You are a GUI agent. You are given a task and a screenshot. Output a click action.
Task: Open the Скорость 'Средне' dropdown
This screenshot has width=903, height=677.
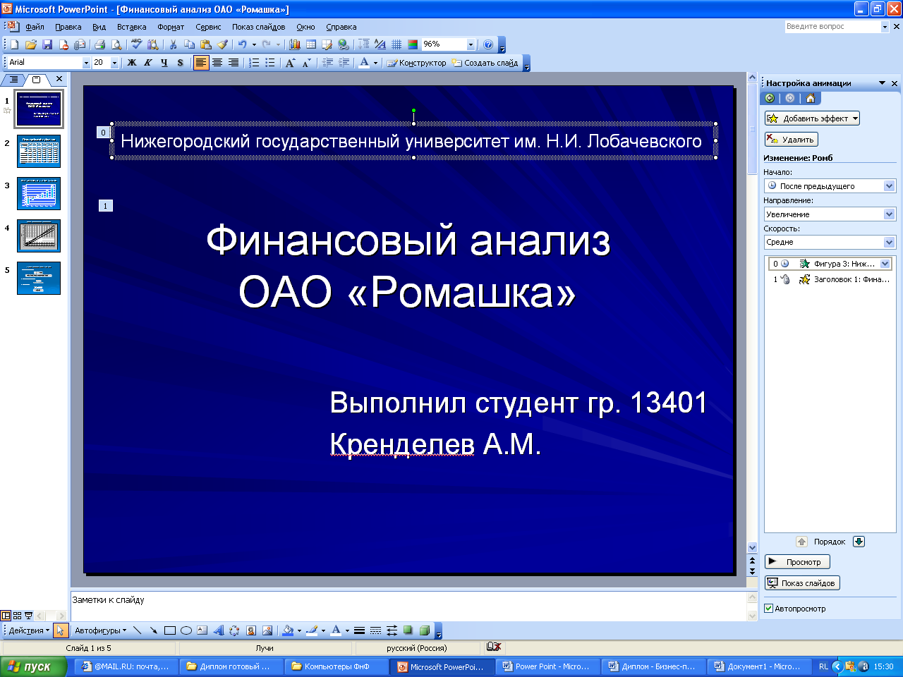(889, 242)
